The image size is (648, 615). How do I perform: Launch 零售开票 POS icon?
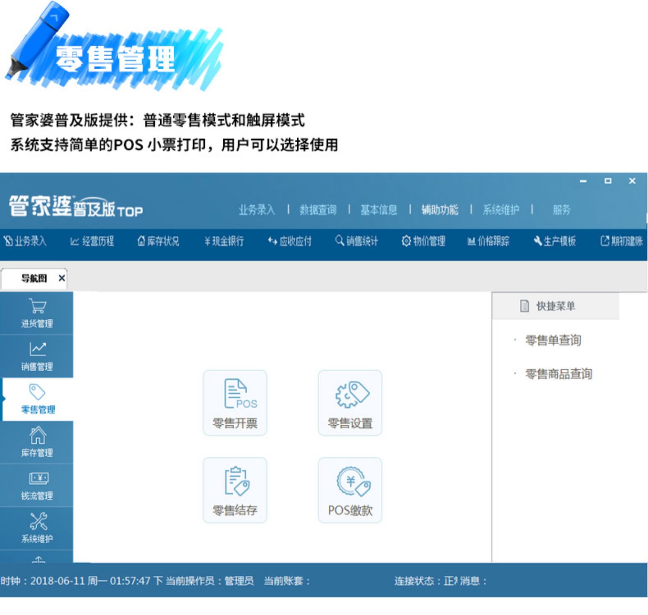coord(235,403)
